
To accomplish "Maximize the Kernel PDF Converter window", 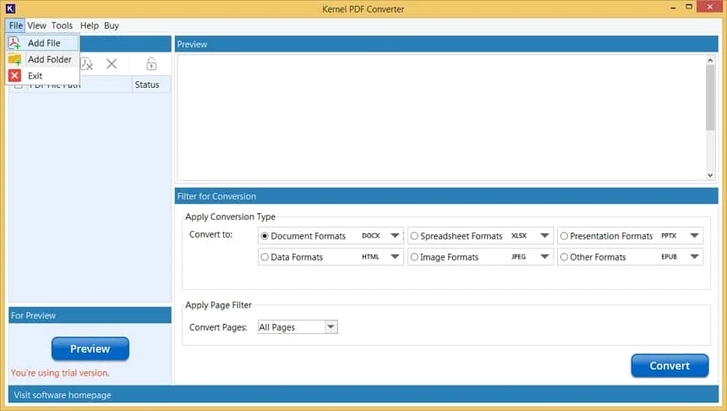I will (689, 7).
